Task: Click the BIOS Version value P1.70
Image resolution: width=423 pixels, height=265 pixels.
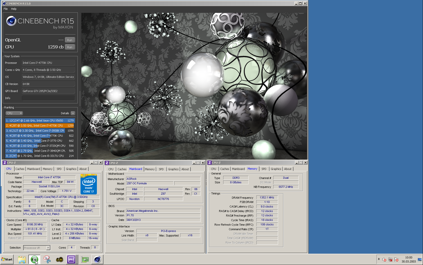Action: pyautogui.click(x=163, y=215)
